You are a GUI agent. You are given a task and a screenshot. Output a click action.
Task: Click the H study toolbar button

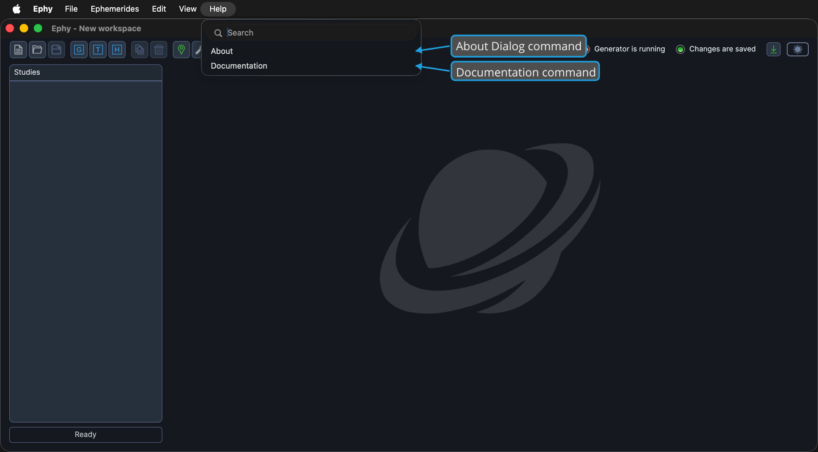click(x=117, y=50)
